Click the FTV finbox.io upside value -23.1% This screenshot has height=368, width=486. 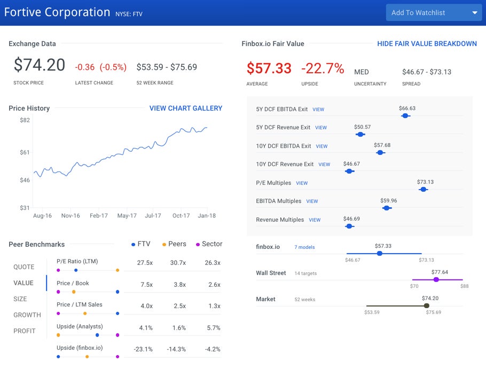pos(143,349)
